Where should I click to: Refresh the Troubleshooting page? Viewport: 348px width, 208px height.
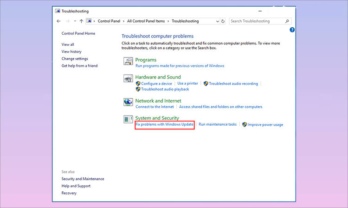[x=223, y=21]
